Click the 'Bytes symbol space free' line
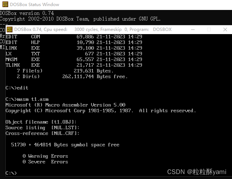Image resolution: width=232 pixels, height=179 pixels. pos(65,145)
